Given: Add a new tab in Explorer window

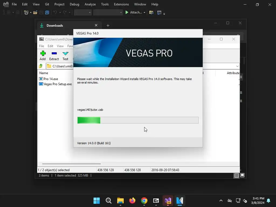Looking at the screenshot, I should (108, 26).
